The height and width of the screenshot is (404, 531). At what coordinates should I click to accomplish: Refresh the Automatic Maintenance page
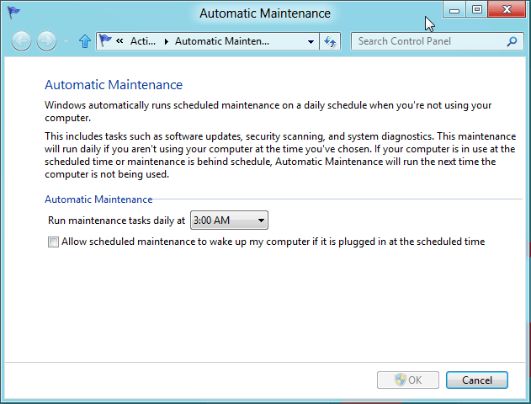pyautogui.click(x=330, y=41)
